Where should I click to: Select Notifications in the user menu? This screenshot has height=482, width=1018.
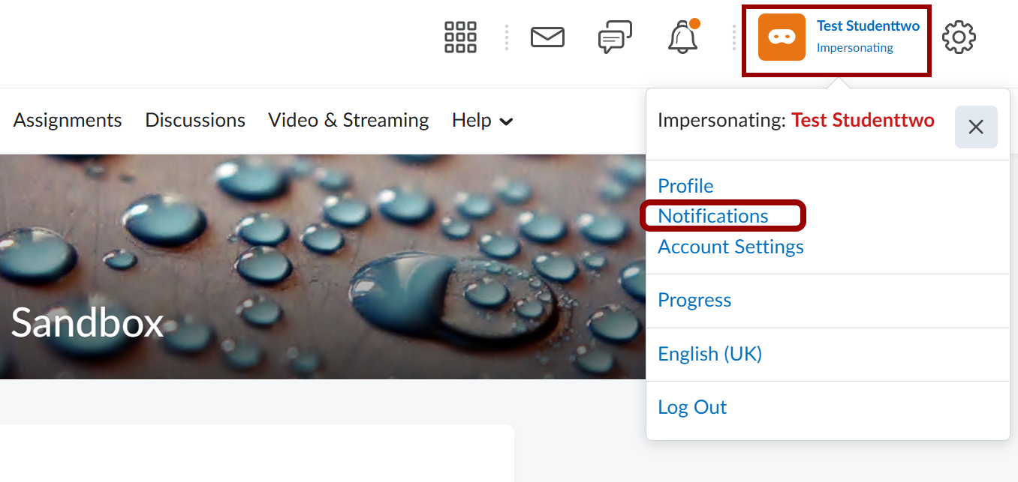[x=713, y=216]
